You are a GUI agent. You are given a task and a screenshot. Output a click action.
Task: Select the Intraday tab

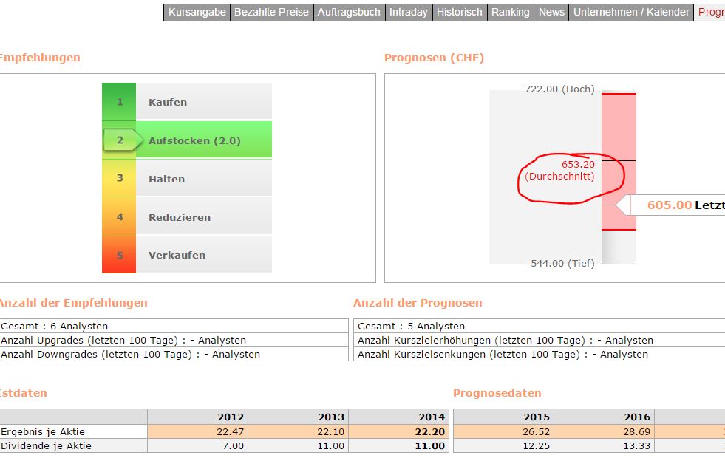[x=408, y=13]
